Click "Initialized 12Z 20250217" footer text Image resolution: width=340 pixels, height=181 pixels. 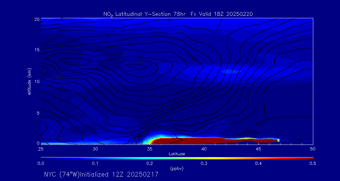tap(119, 174)
